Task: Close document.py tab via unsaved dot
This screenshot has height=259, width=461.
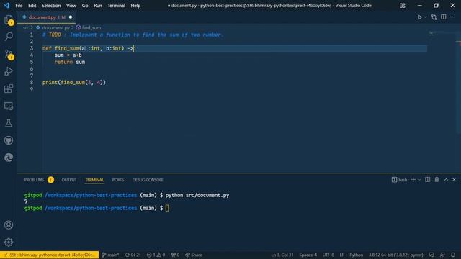Action: [x=71, y=17]
